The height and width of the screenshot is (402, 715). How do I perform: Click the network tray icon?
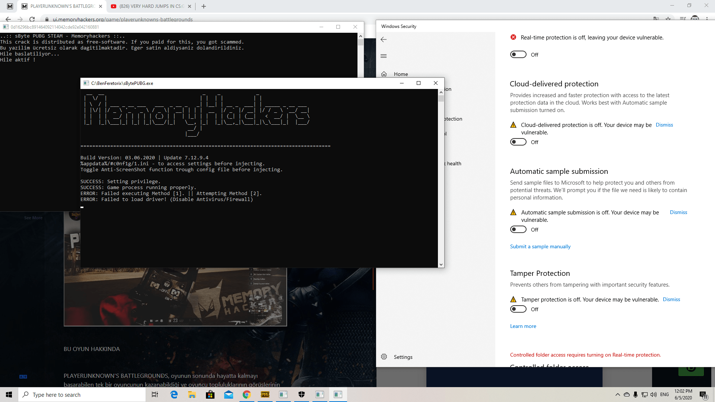coord(645,395)
